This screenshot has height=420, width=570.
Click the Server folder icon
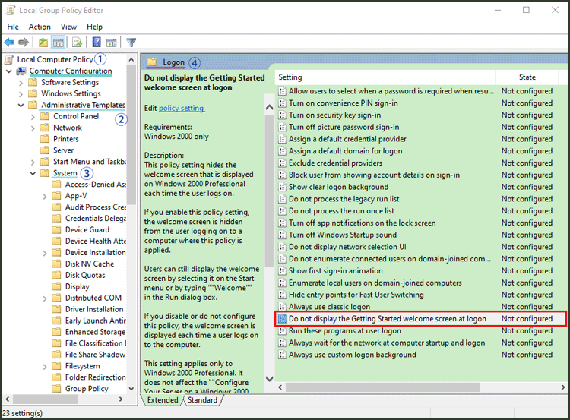(x=44, y=150)
